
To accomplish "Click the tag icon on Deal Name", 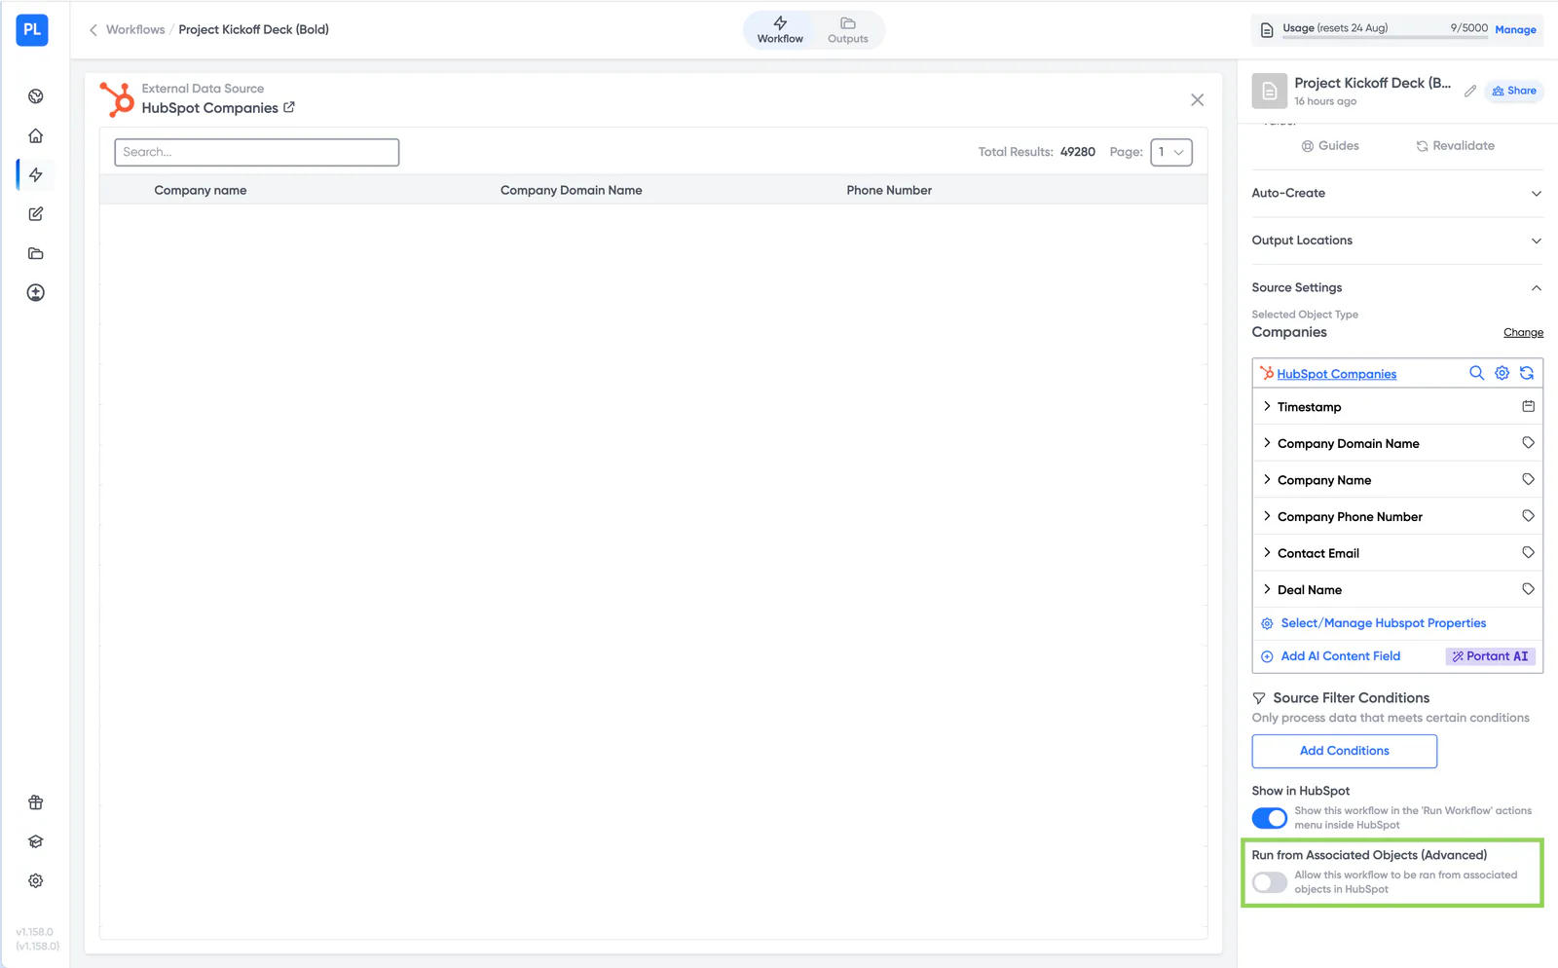I will [x=1529, y=589].
